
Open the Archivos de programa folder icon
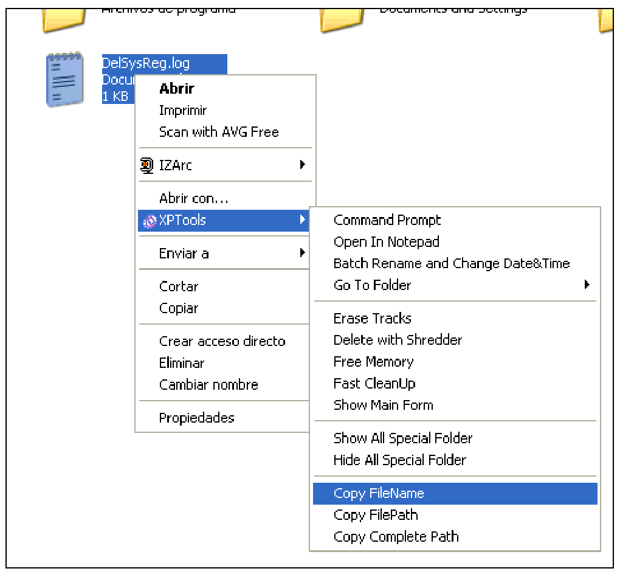[63, 18]
